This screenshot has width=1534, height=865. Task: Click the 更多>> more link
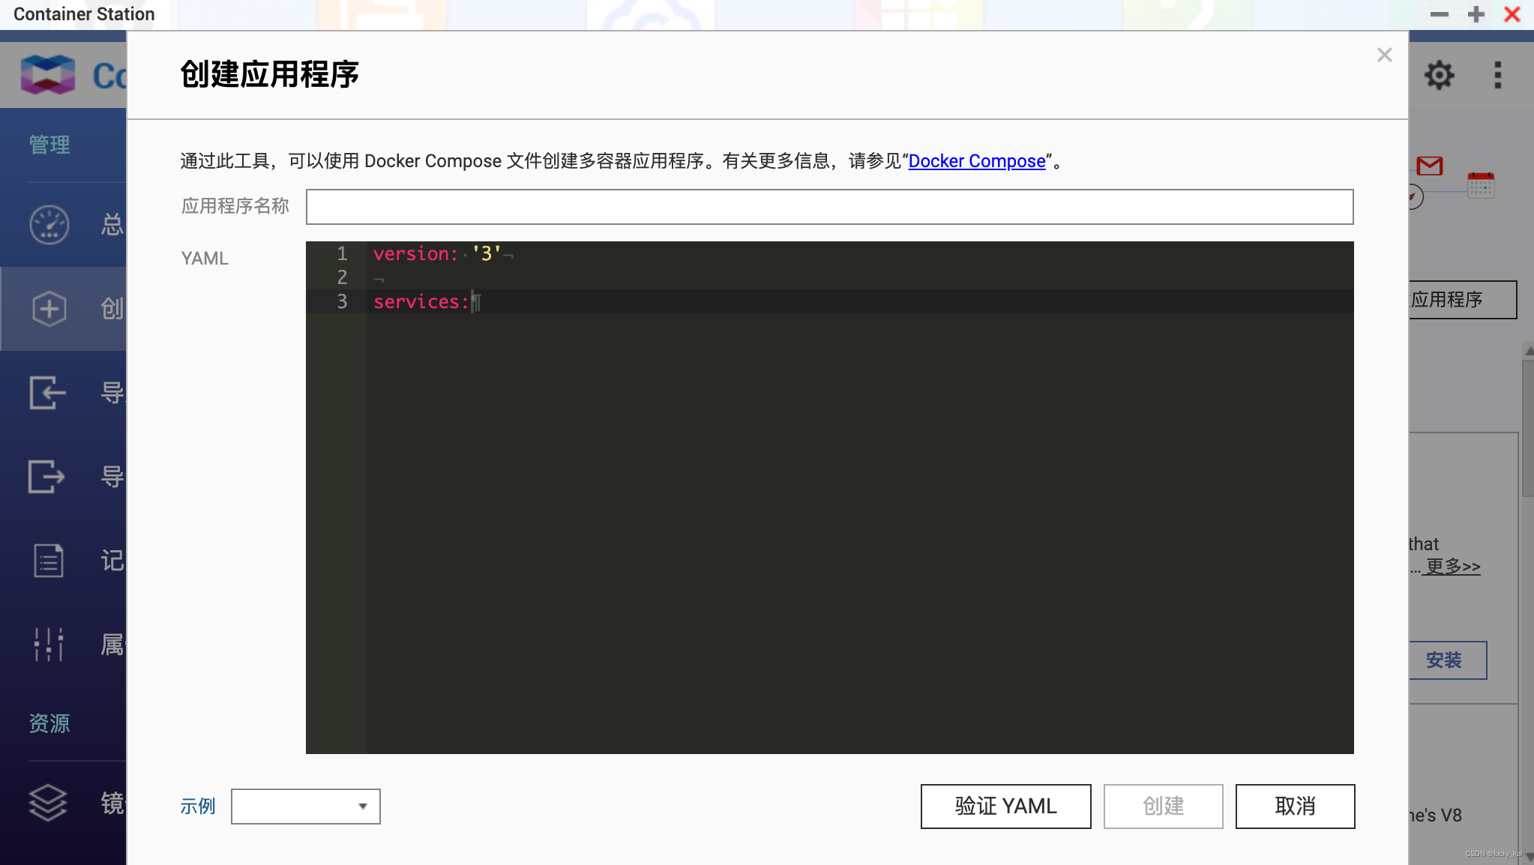tap(1452, 567)
